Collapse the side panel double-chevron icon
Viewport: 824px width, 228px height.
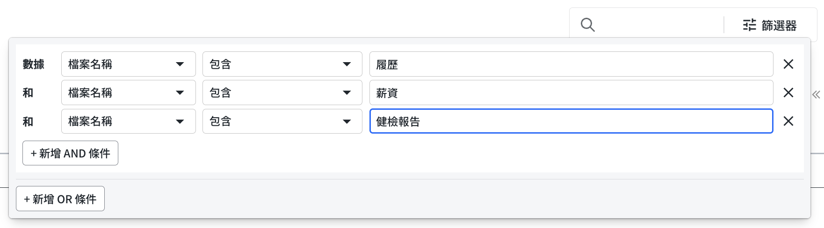816,95
